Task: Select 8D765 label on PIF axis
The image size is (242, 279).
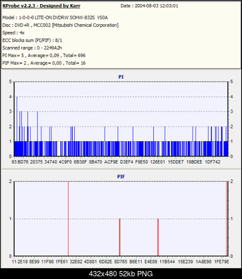Action: pos(121,262)
